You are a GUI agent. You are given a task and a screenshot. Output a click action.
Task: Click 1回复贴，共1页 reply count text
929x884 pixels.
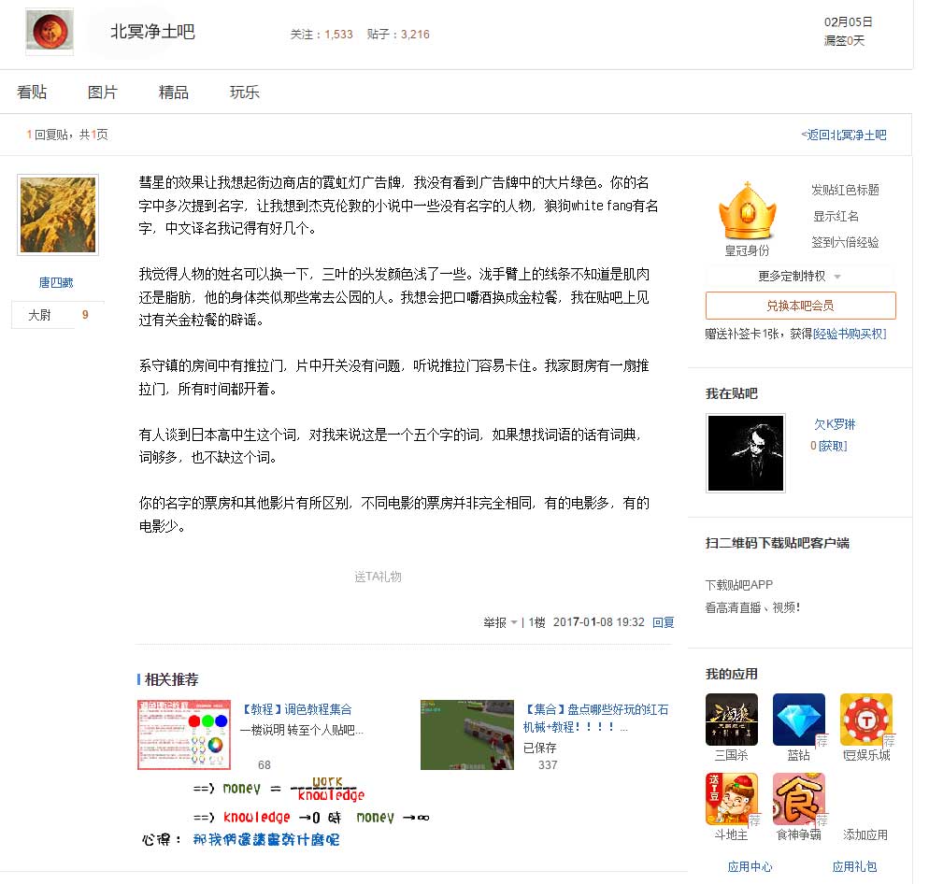click(x=67, y=135)
